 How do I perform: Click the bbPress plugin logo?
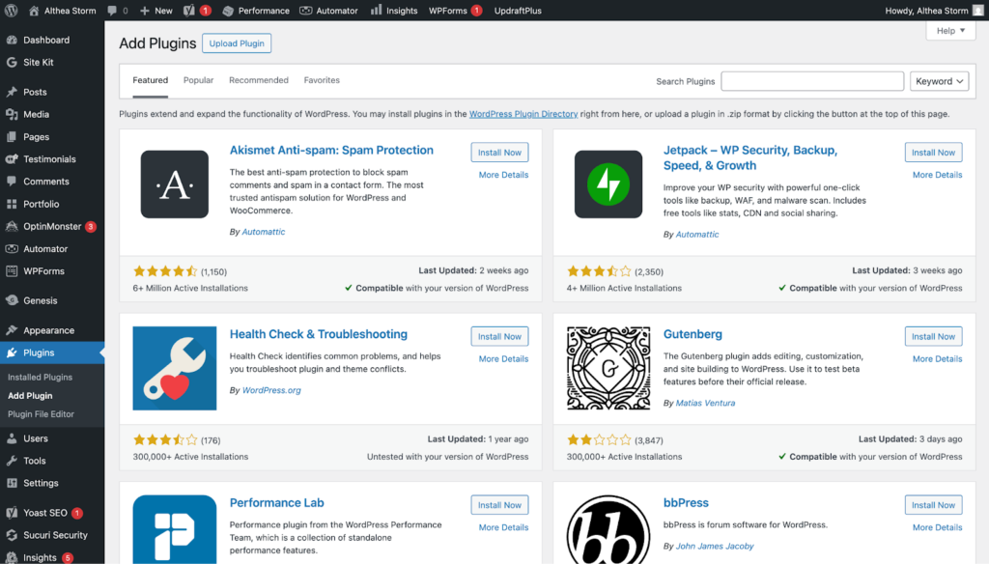pyautogui.click(x=608, y=529)
